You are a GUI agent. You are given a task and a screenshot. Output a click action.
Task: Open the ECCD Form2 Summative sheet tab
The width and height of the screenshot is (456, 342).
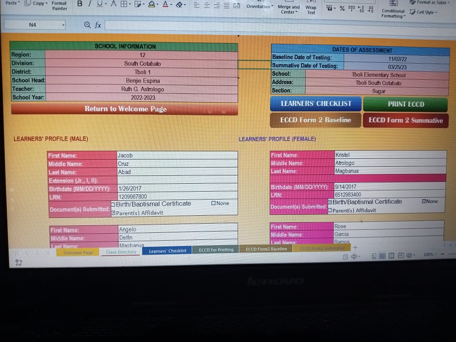coord(322,248)
